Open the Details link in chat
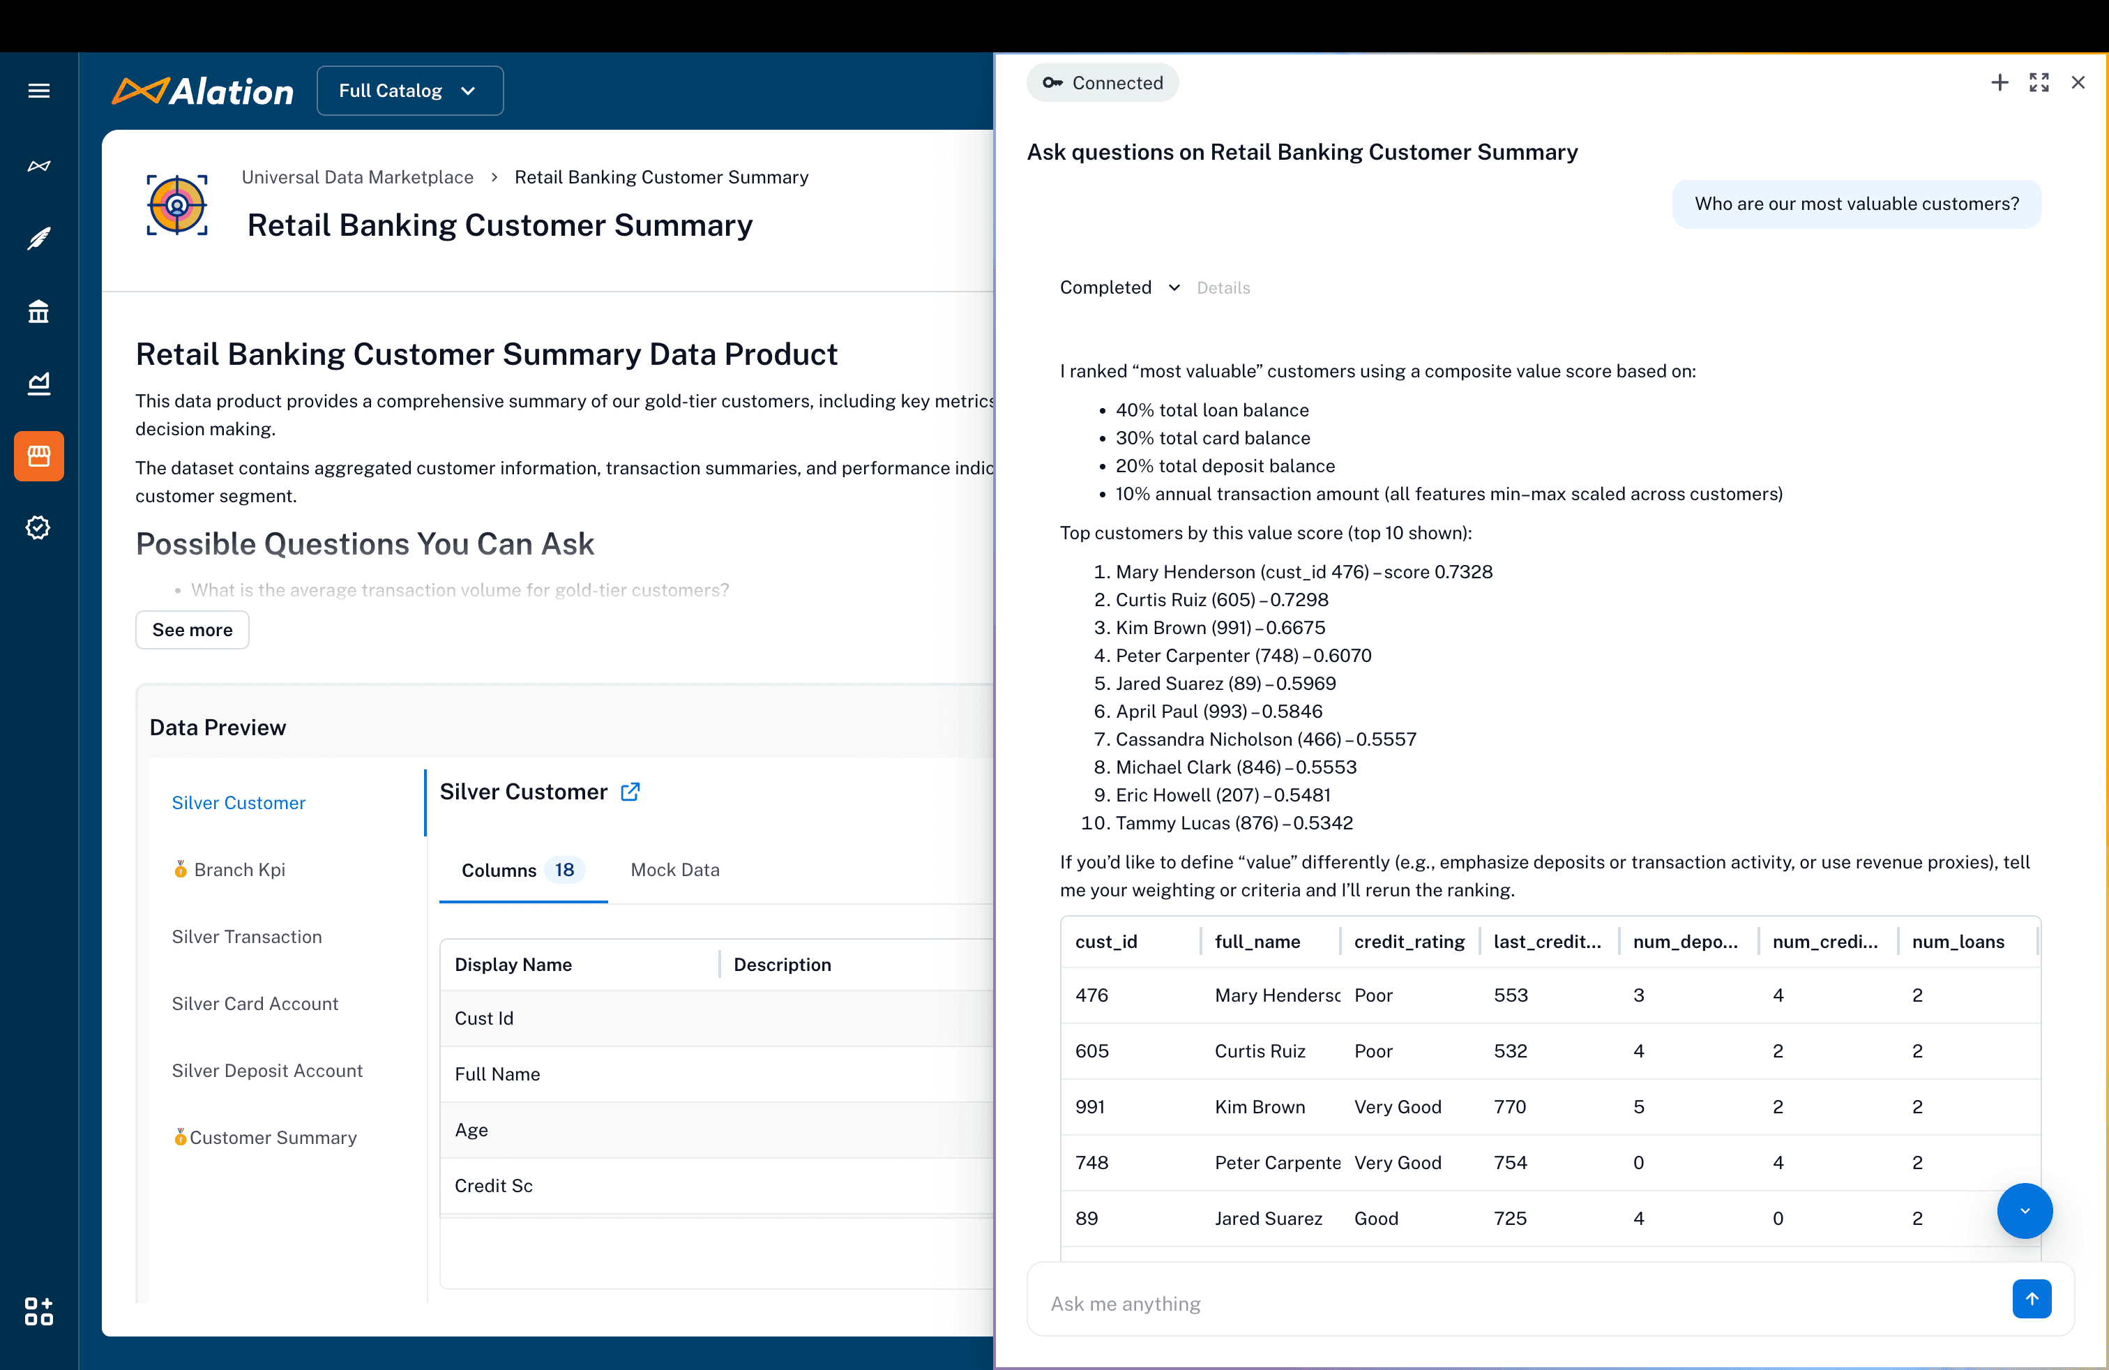The image size is (2109, 1370). click(x=1223, y=288)
